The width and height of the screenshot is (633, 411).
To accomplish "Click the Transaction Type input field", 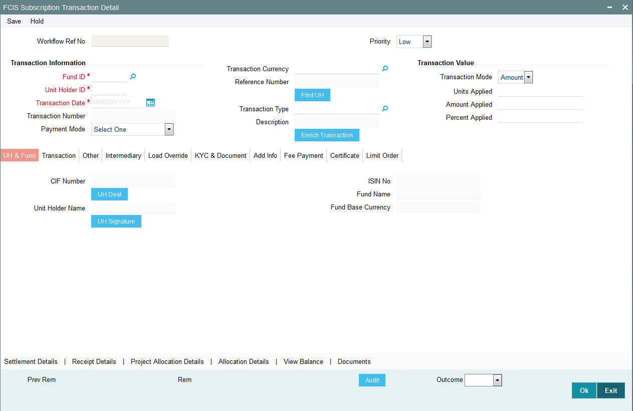I will (x=337, y=109).
